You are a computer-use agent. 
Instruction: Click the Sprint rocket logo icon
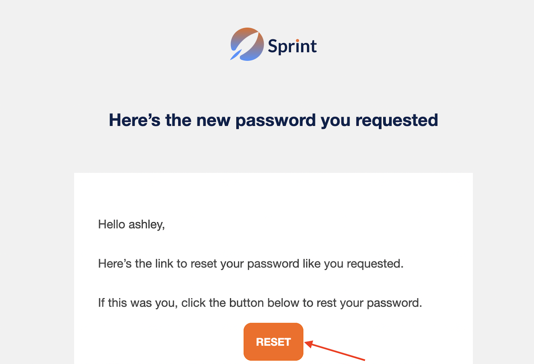(247, 44)
